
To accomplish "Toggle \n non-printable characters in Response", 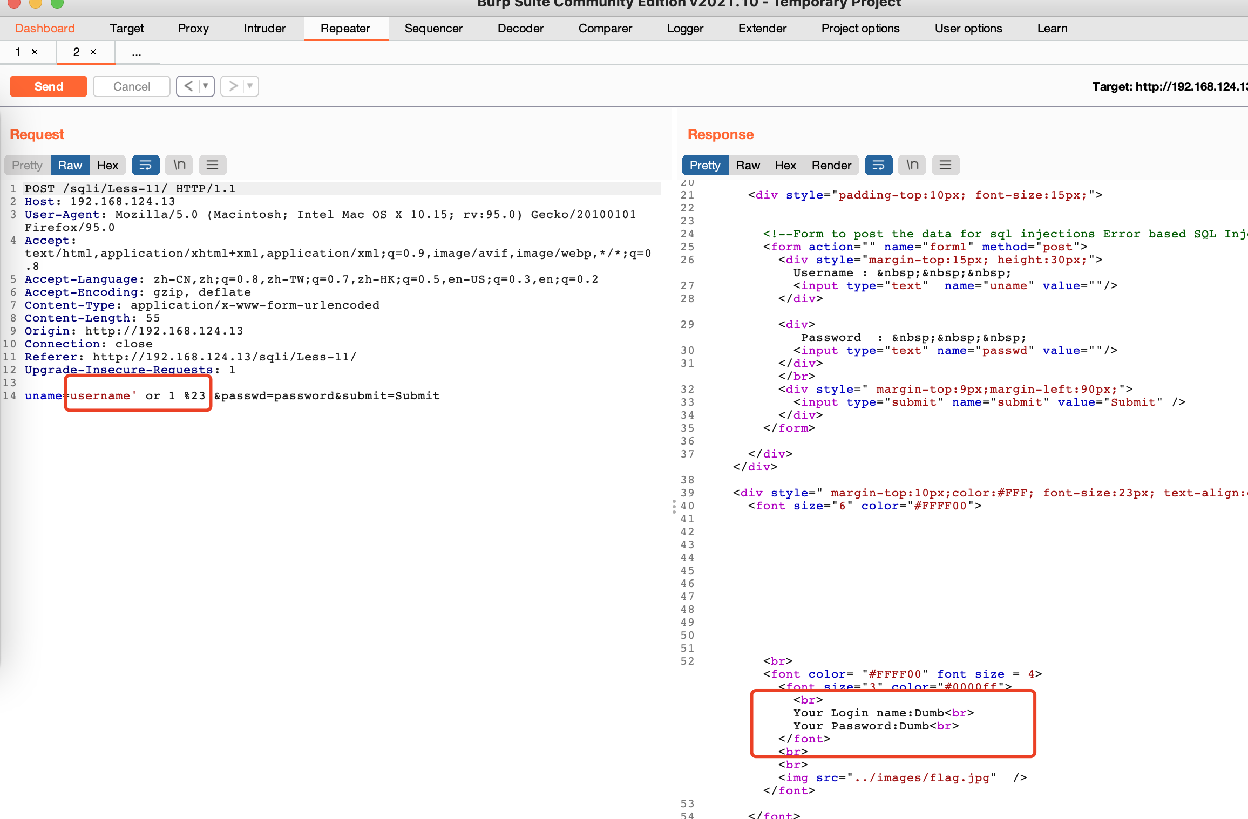I will pos(912,165).
